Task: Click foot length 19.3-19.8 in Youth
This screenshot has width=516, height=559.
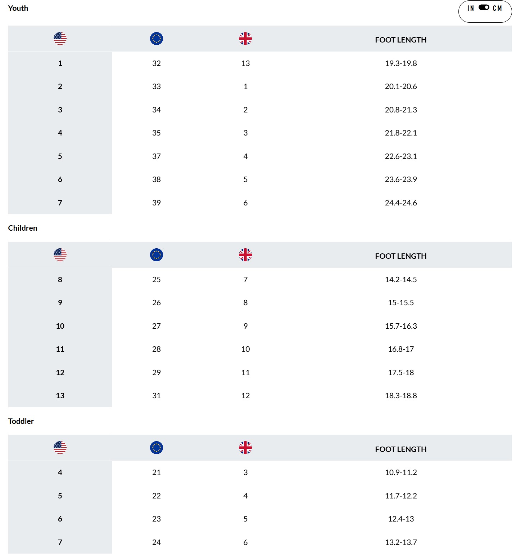Action: (401, 63)
